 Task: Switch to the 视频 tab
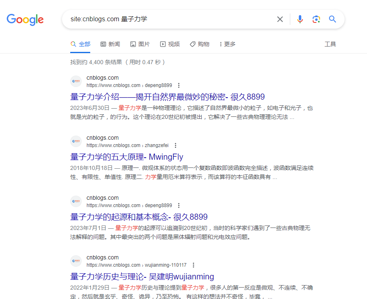170,44
